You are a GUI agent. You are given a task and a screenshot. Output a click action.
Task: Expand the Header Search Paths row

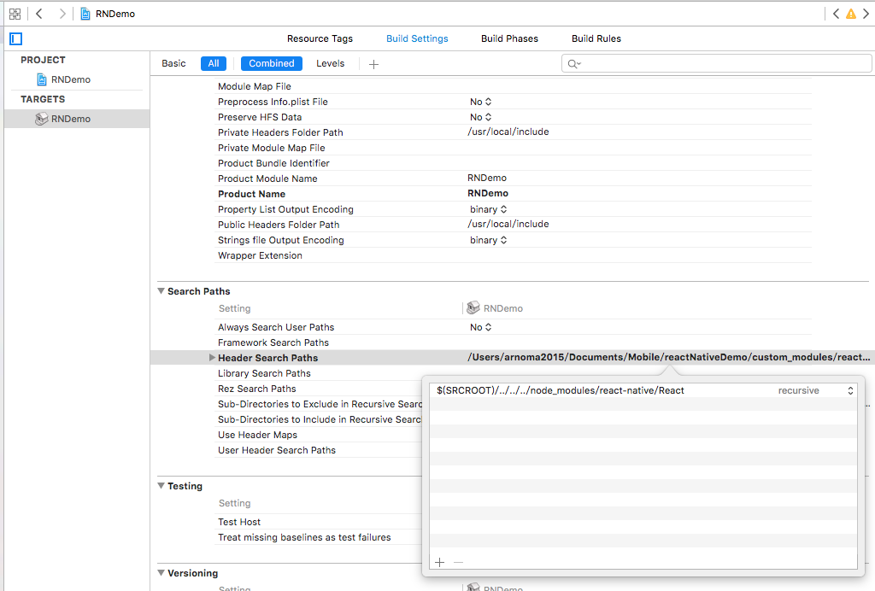click(x=212, y=358)
